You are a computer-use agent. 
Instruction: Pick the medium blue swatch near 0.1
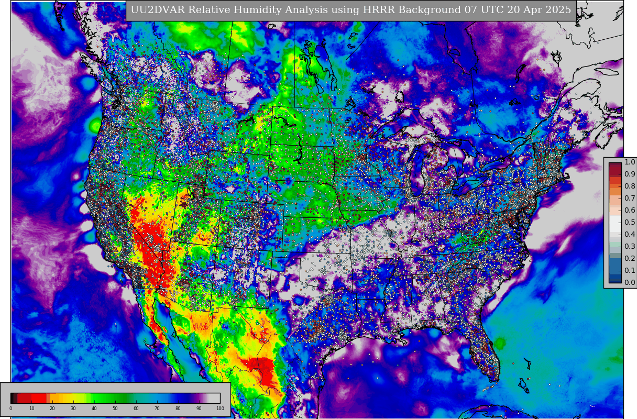615,266
